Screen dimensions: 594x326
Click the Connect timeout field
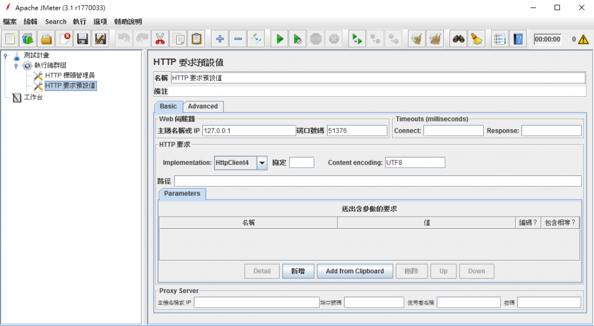(454, 131)
